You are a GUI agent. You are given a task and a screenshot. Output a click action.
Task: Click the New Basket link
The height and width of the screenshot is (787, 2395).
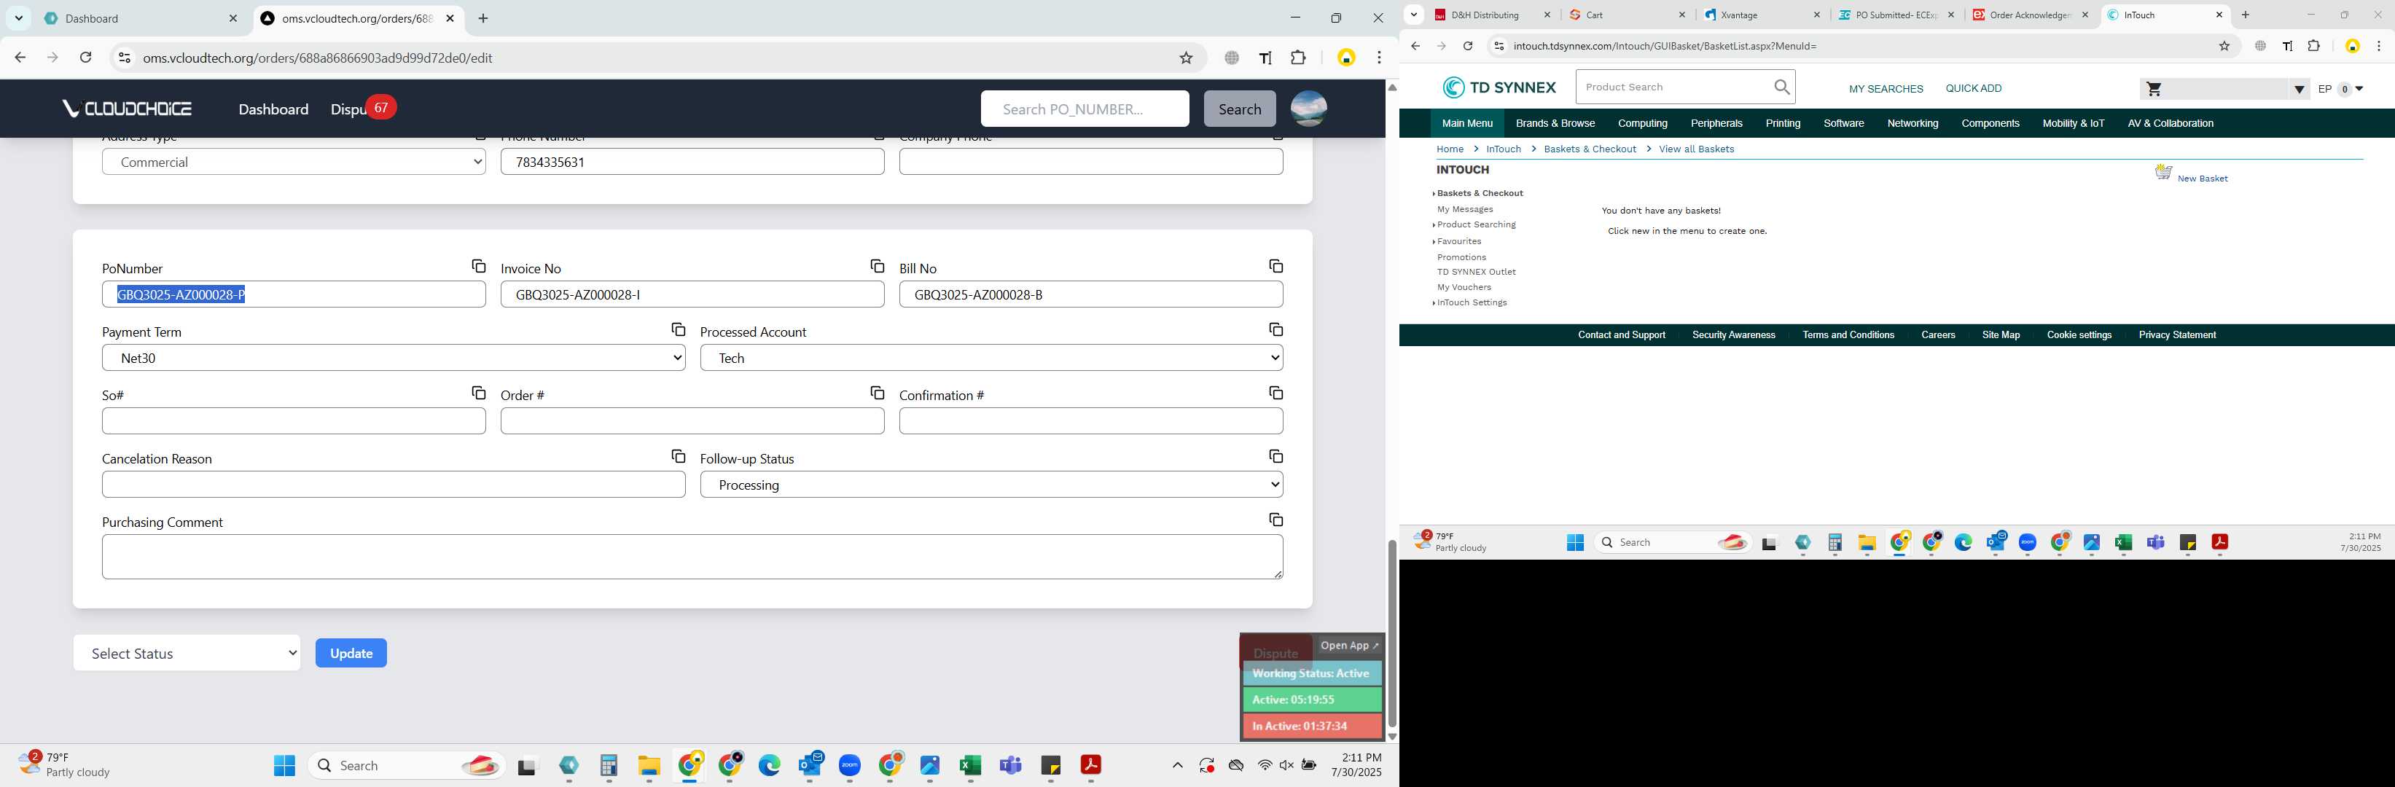click(2202, 179)
